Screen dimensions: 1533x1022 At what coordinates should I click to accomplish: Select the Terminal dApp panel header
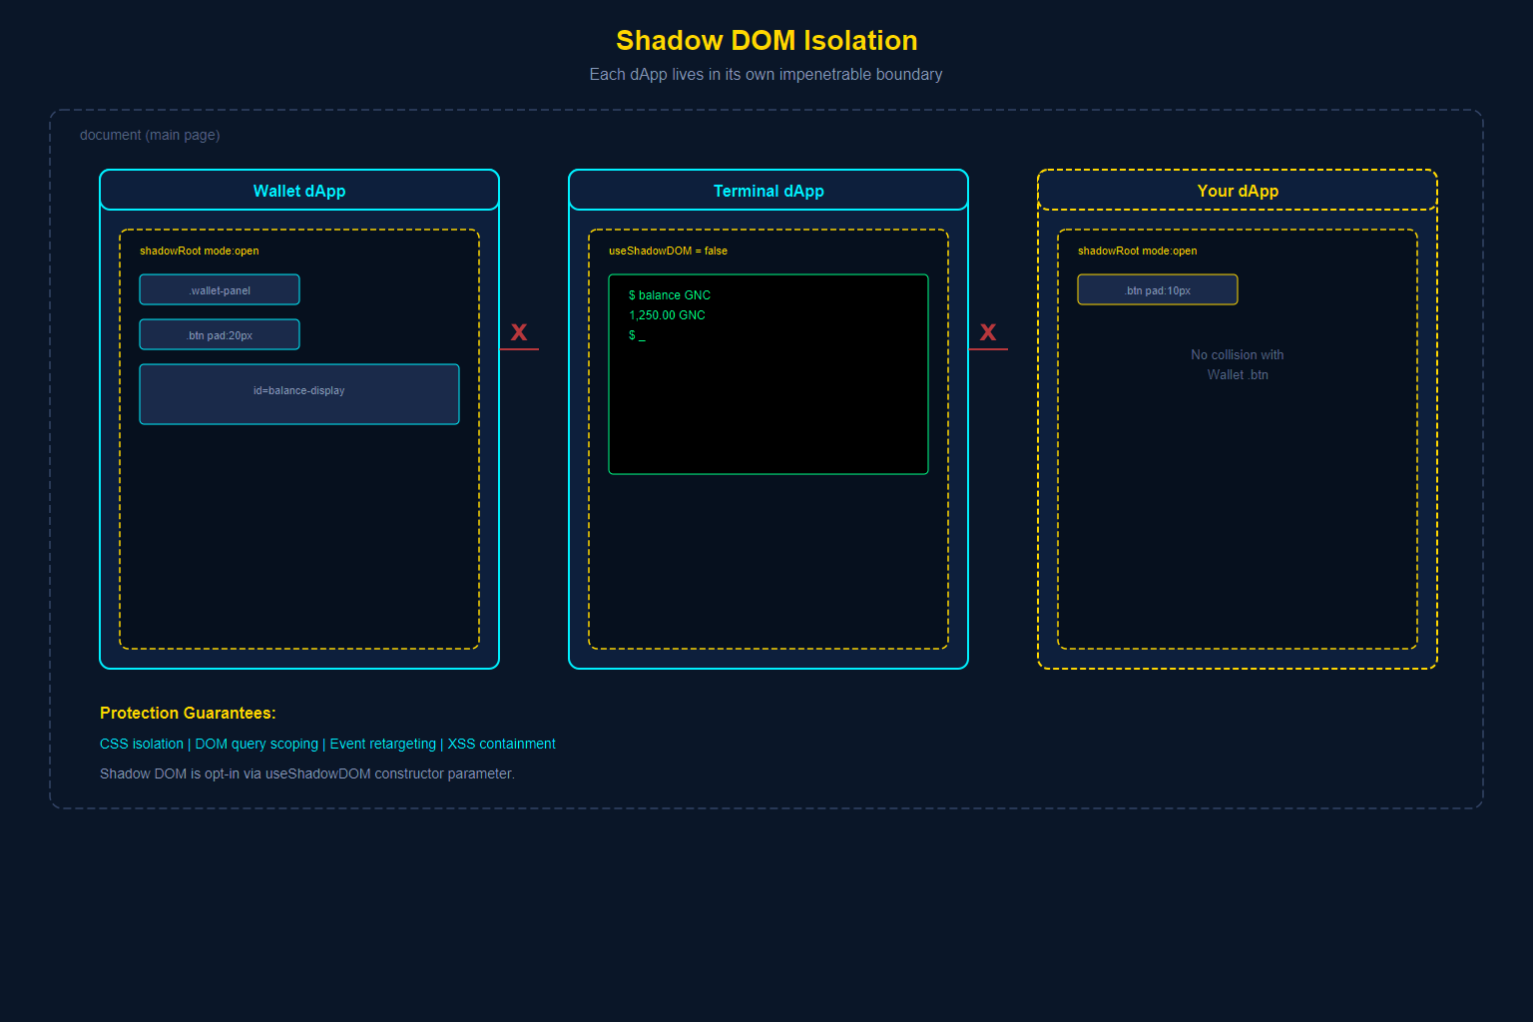pos(768,191)
